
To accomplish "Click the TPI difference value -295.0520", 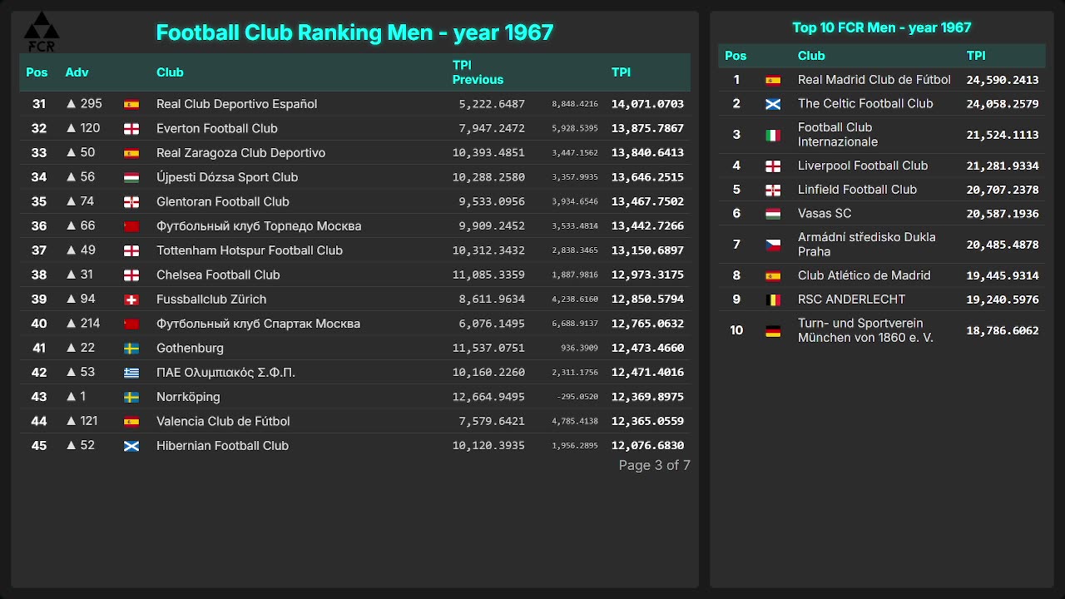I will [577, 398].
